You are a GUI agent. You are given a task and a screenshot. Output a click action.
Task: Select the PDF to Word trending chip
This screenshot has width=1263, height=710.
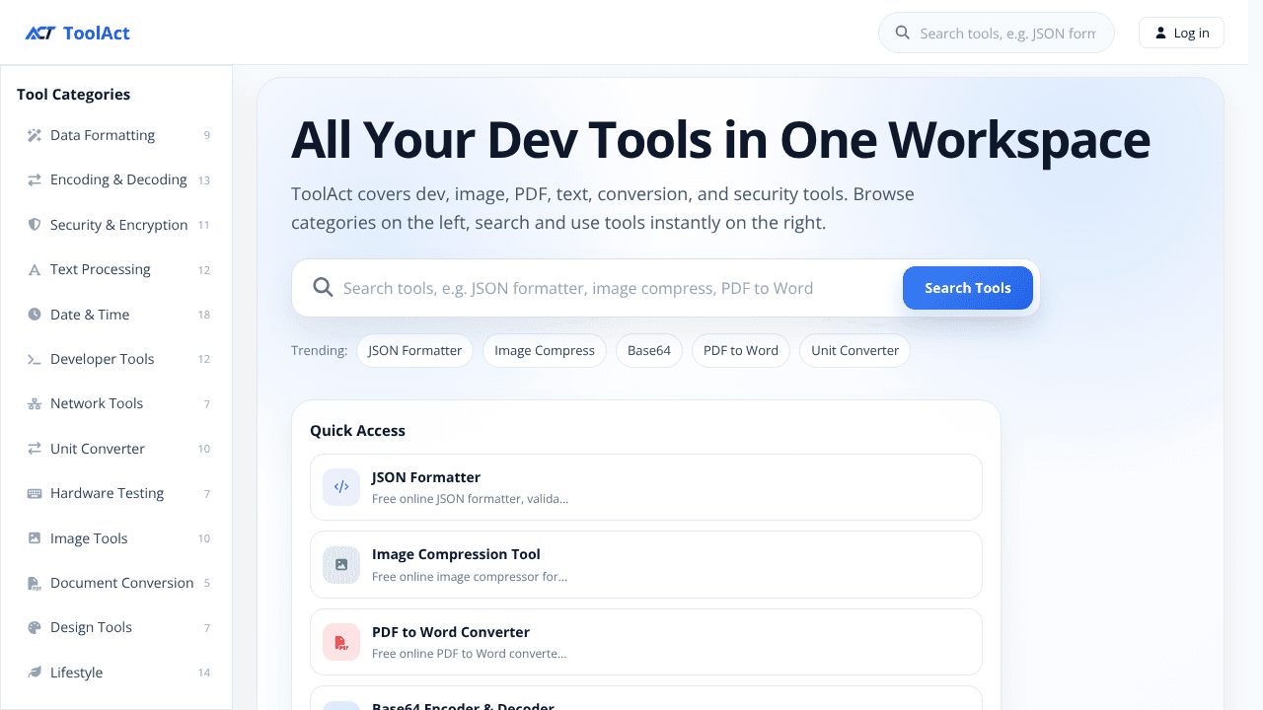[x=741, y=350]
